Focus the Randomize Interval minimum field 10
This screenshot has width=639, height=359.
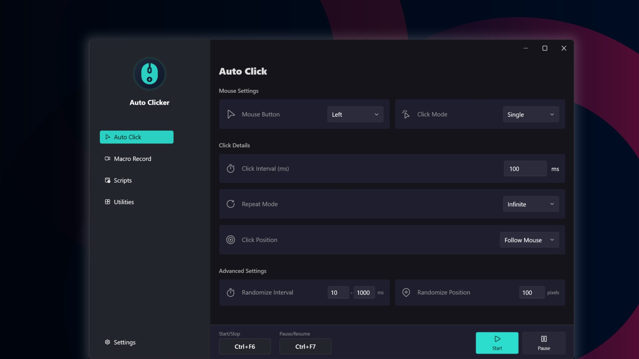338,293
